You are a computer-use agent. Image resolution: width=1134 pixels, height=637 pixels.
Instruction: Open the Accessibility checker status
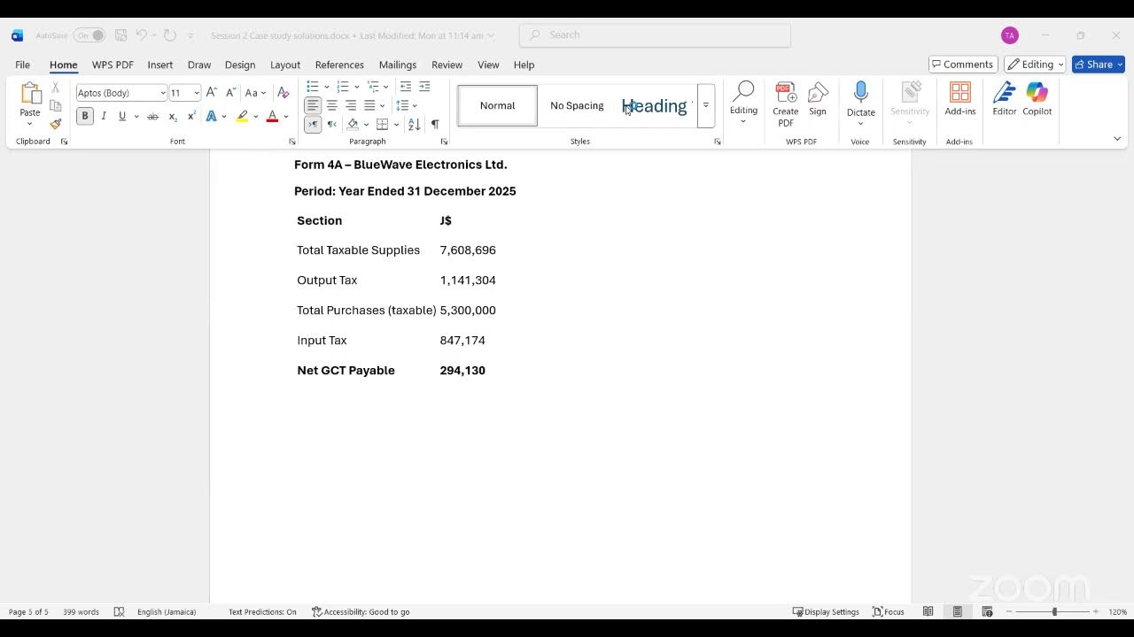click(x=361, y=611)
